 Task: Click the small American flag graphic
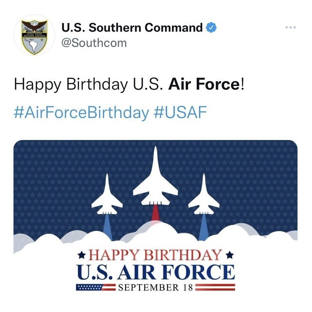(96, 287)
